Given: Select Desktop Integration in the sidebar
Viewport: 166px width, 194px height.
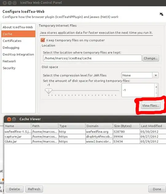Looking at the screenshot, I should 18,55.
